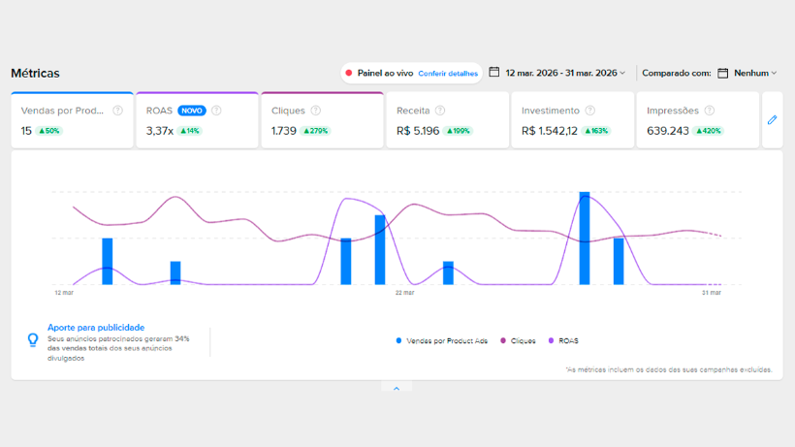The image size is (795, 447).
Task: Click Investimento question-mark icon
Action: [x=590, y=111]
